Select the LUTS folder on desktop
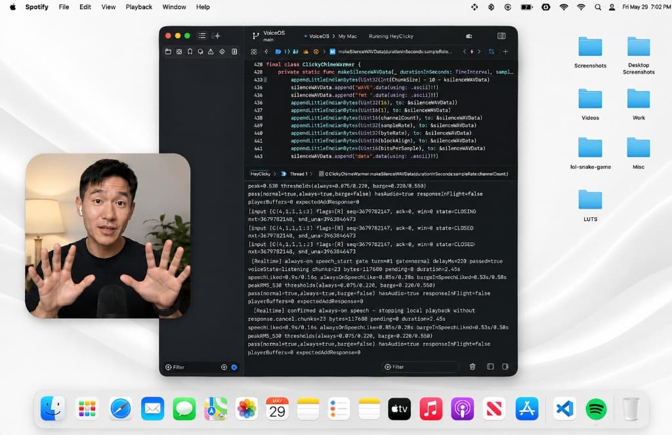This screenshot has width=672, height=435. pos(590,205)
